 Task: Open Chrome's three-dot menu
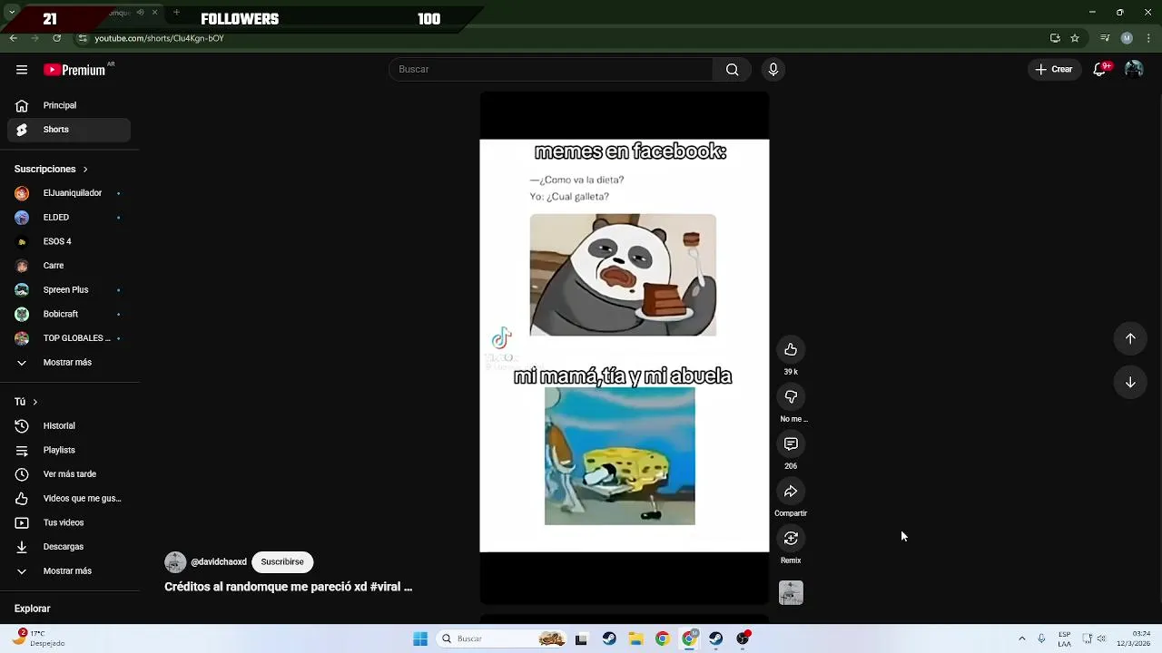1149,38
